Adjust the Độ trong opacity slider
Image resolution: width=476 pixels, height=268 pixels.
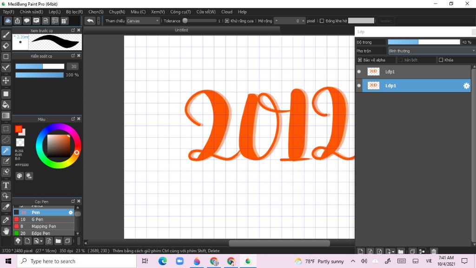(x=424, y=42)
